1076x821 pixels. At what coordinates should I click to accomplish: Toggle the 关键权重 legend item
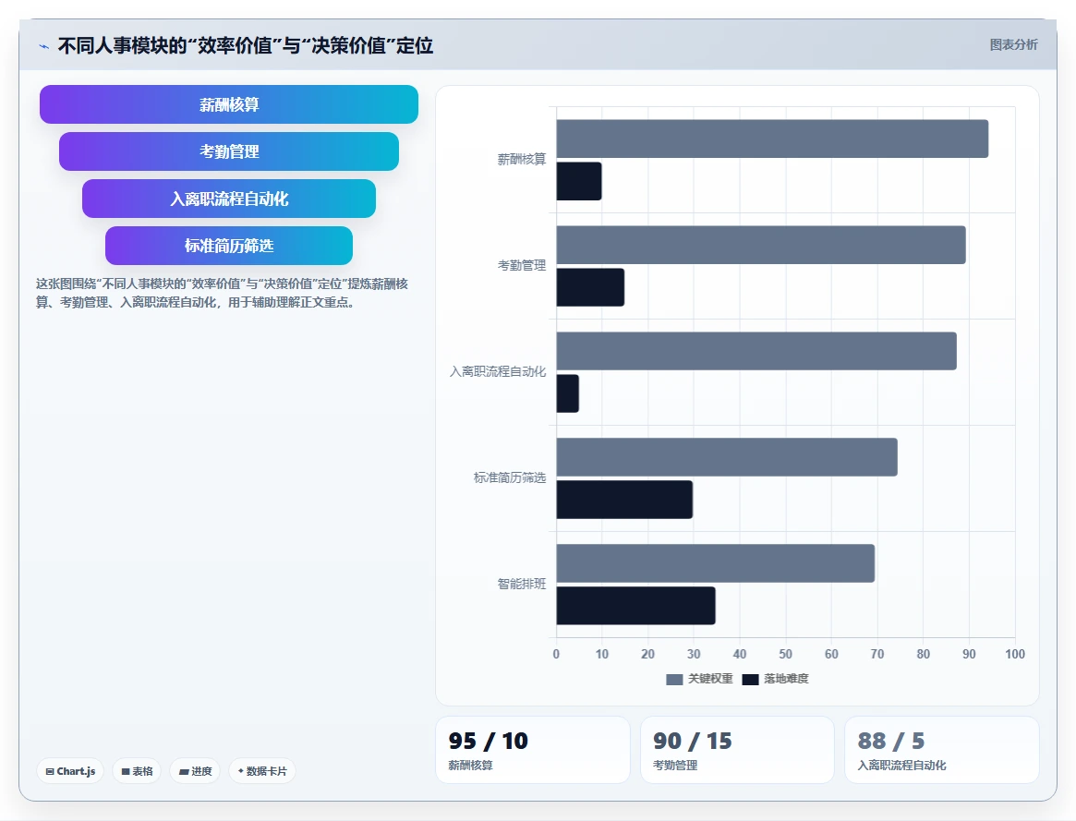click(699, 679)
